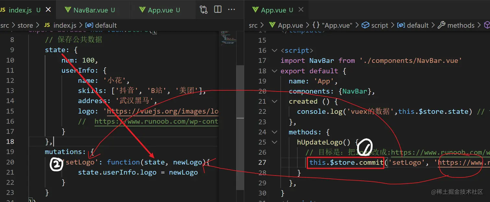This screenshot has height=202, width=490.
Task: Click '"App.vue"' braces item in right breadcrumb
Action: pyautogui.click(x=337, y=25)
